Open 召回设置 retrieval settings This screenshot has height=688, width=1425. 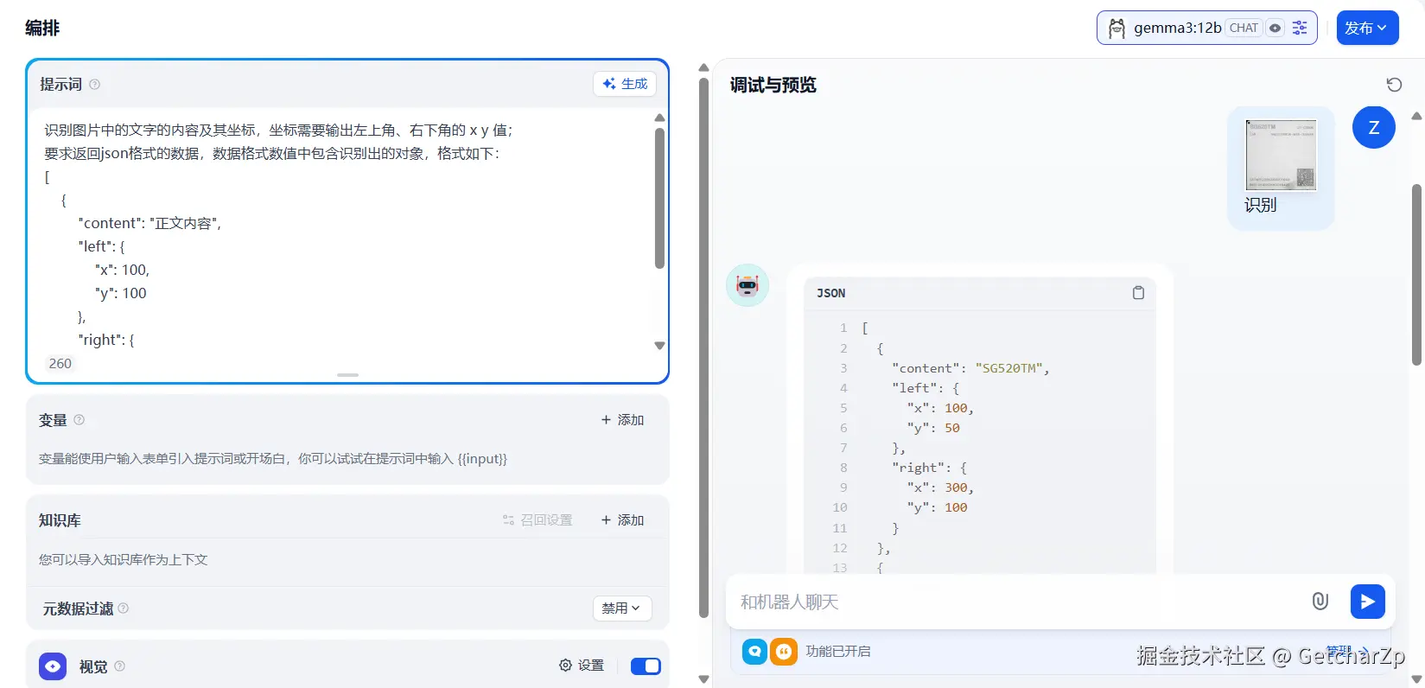pyautogui.click(x=538, y=520)
